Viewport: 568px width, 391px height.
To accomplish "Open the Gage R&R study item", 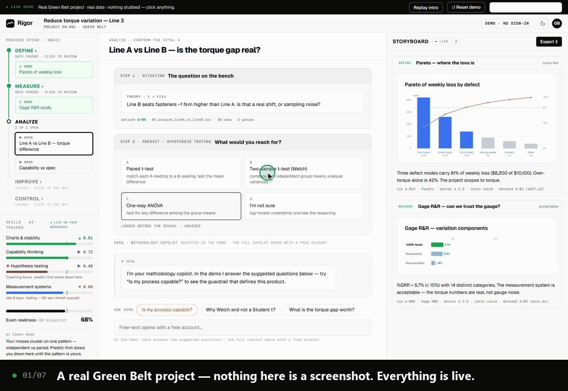I will pyautogui.click(x=54, y=105).
